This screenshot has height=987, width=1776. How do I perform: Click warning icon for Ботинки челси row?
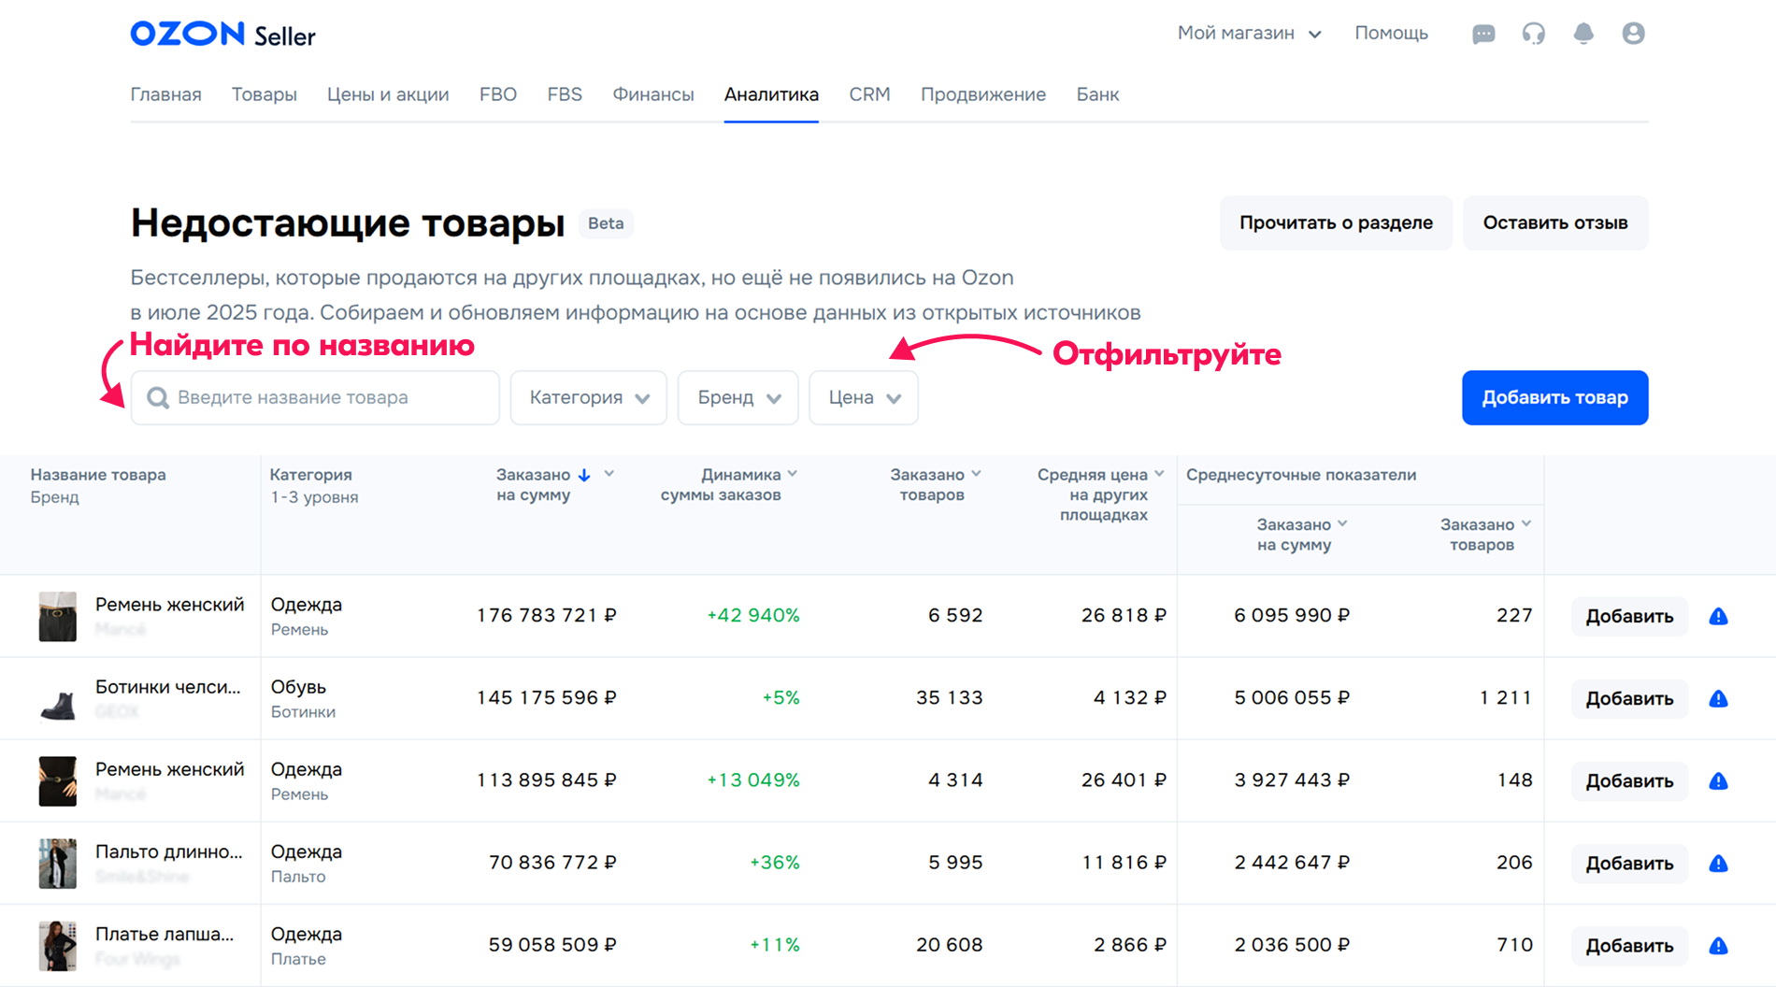pos(1718,699)
